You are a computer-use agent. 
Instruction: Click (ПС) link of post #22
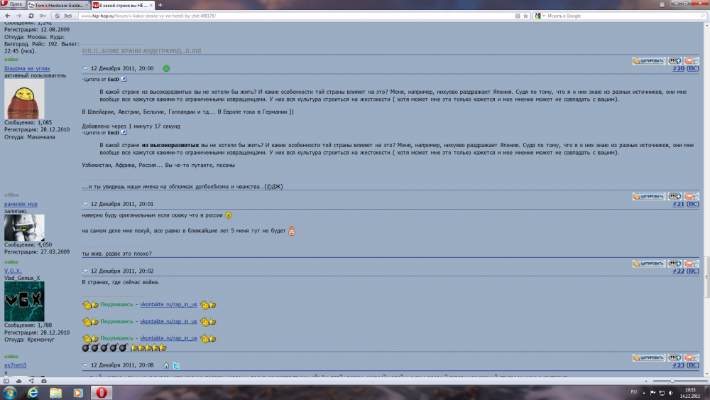click(x=693, y=271)
